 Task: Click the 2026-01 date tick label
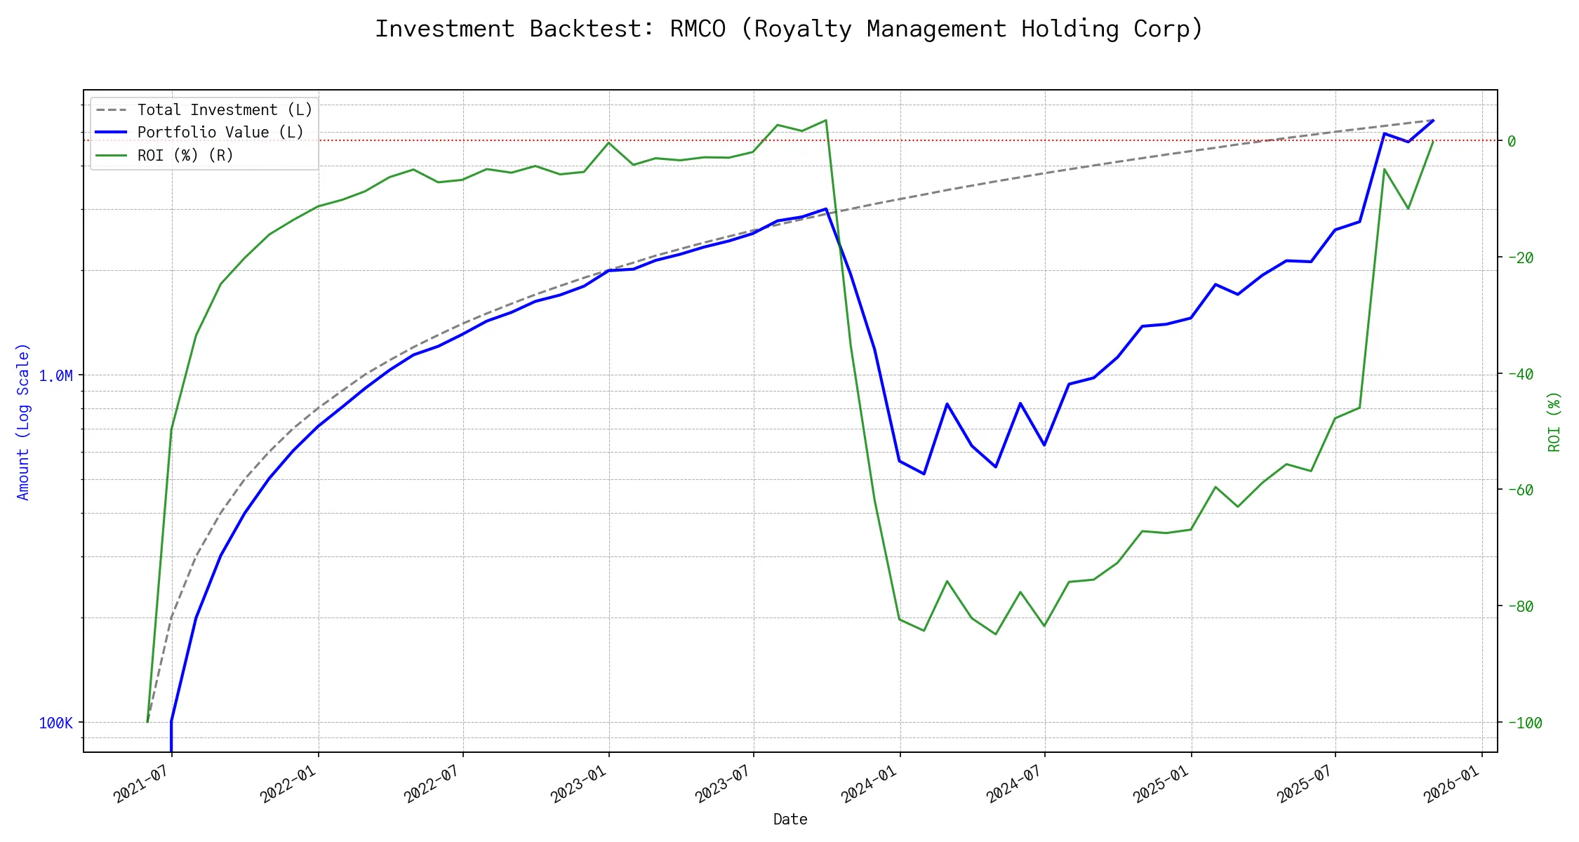tap(1451, 784)
